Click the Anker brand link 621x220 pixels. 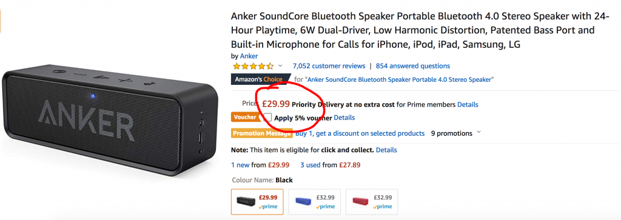point(249,56)
